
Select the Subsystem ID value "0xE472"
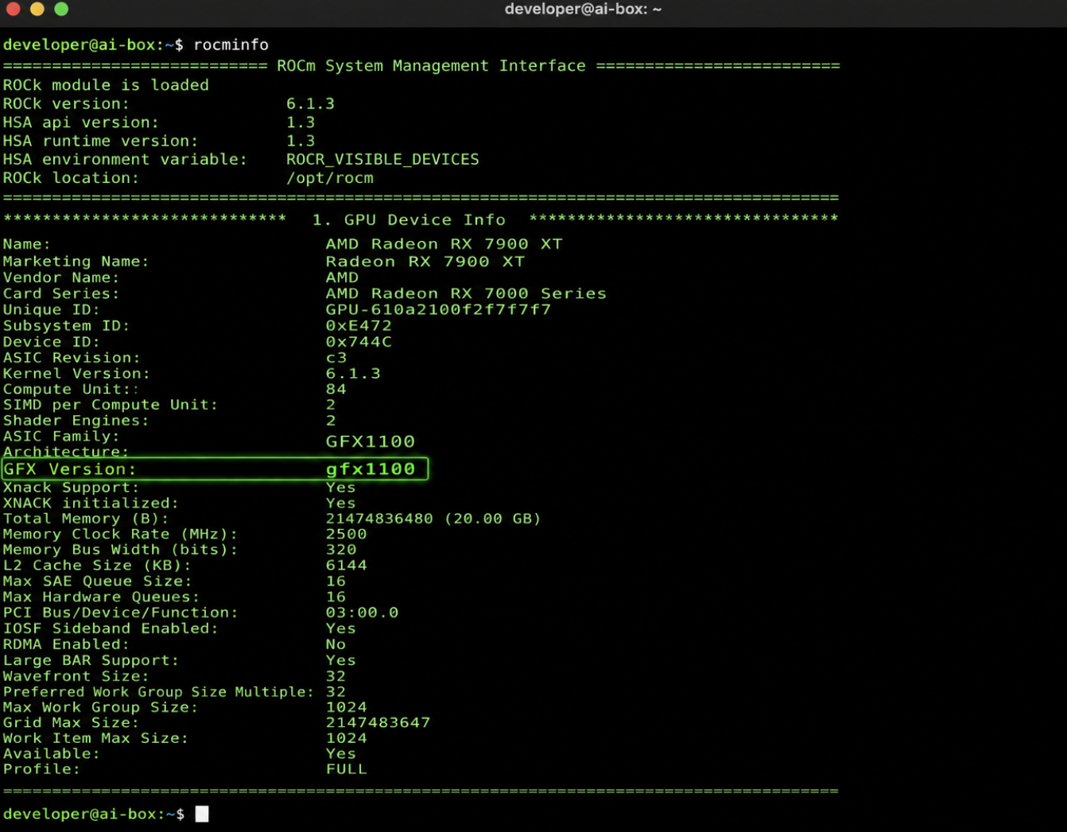coord(359,325)
